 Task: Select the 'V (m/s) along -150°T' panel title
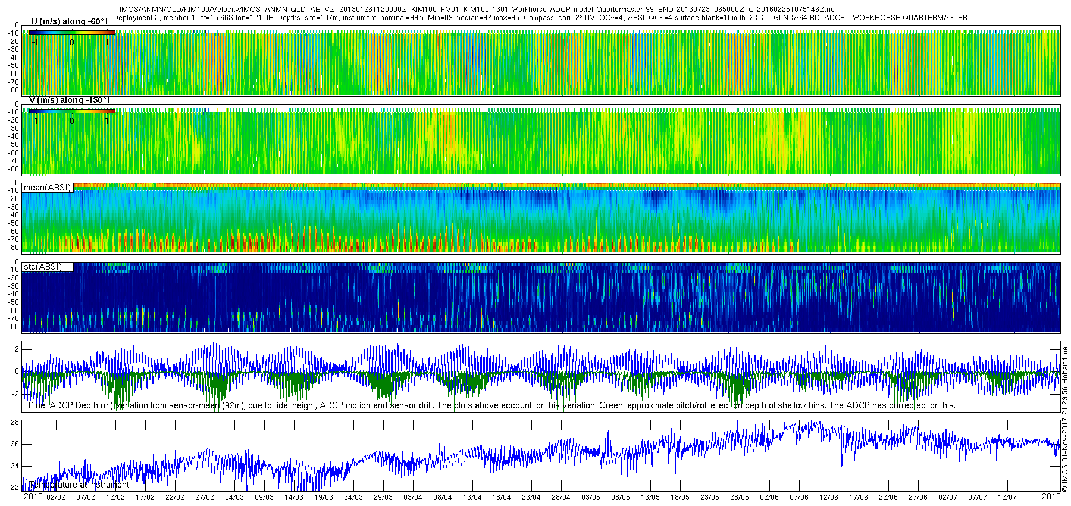70,100
